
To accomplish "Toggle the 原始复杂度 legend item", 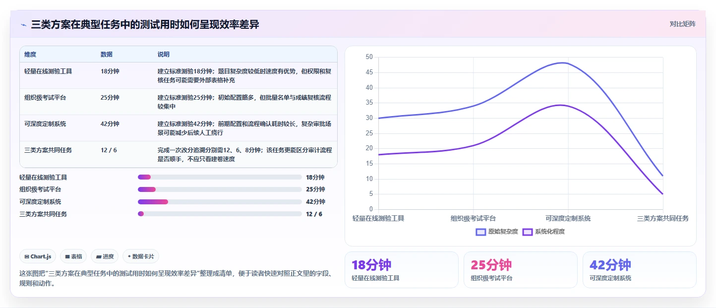I will tap(497, 232).
